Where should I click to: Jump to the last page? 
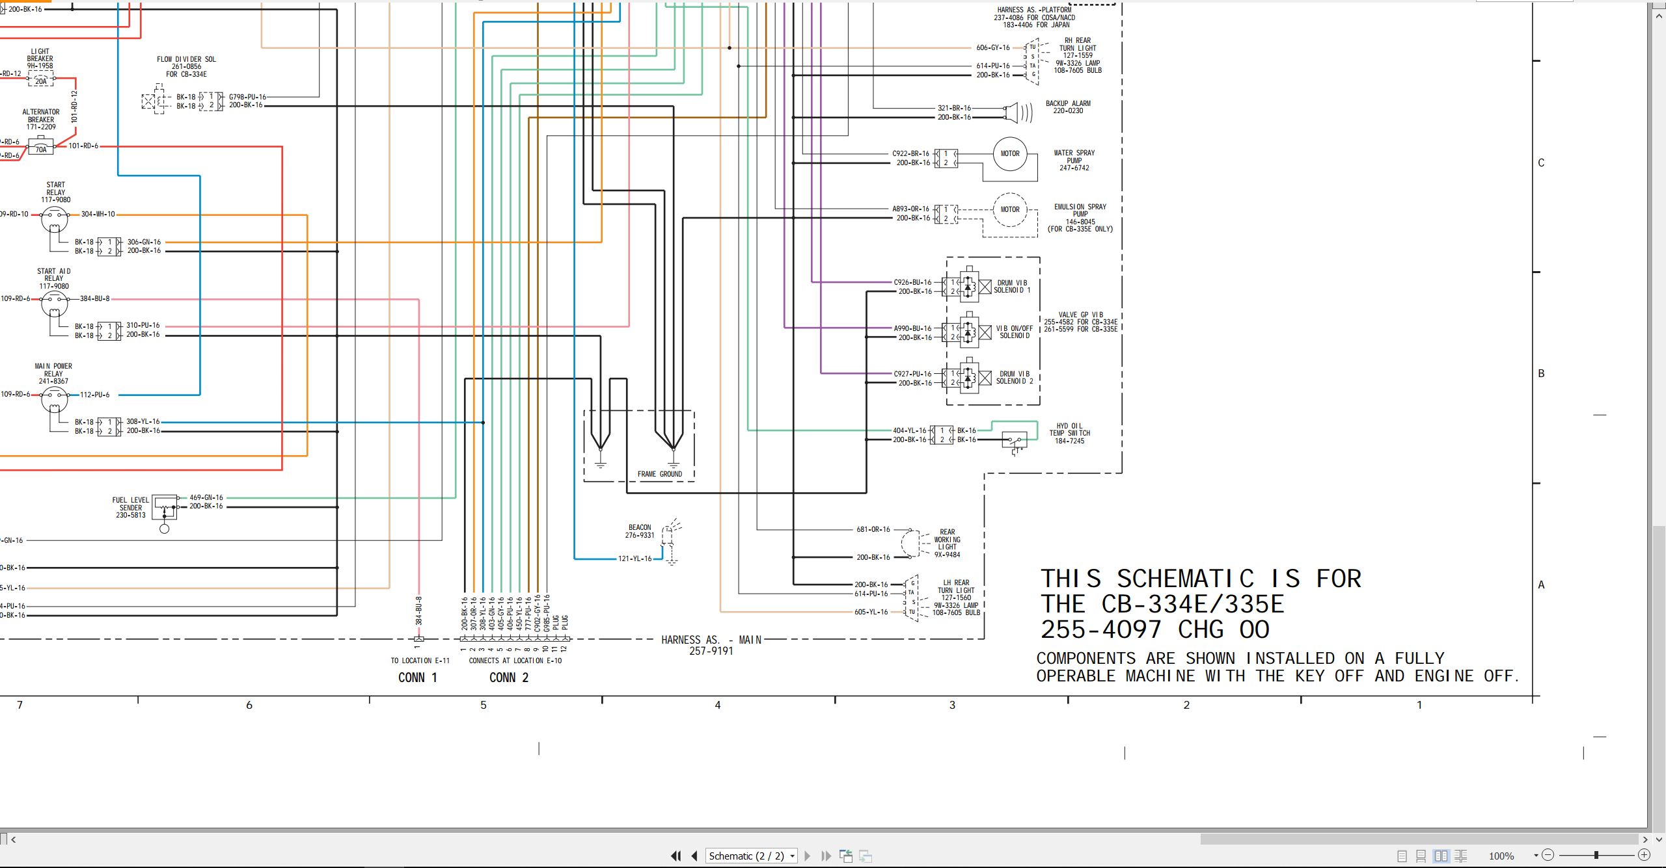(x=826, y=856)
